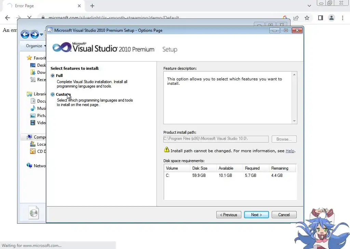Open a new browser tab

tap(92, 6)
